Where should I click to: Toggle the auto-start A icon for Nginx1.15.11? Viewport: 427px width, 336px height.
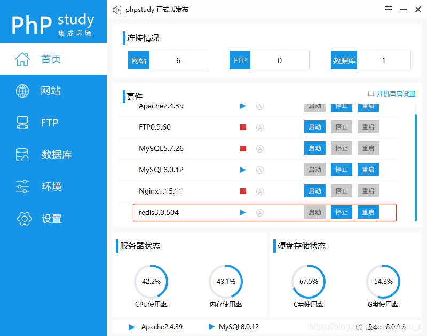260,191
